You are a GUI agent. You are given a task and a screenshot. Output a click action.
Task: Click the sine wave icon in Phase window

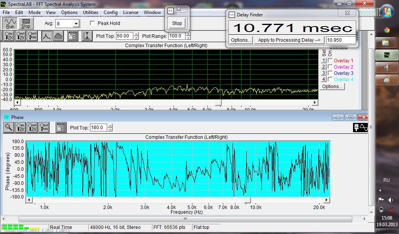(360, 128)
